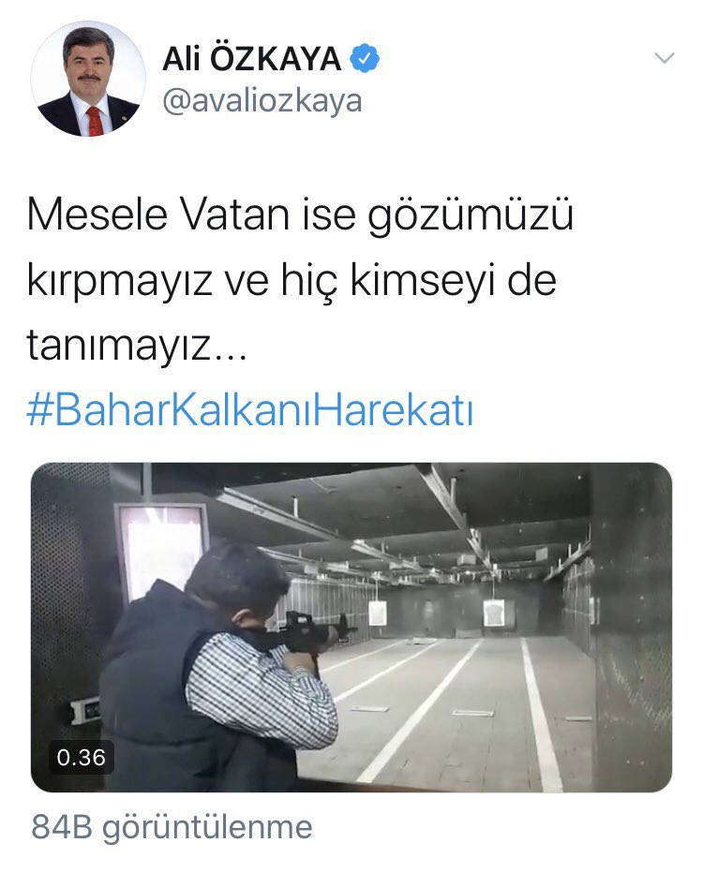Click the word "kırpmayız" in the tweet

[x=119, y=281]
